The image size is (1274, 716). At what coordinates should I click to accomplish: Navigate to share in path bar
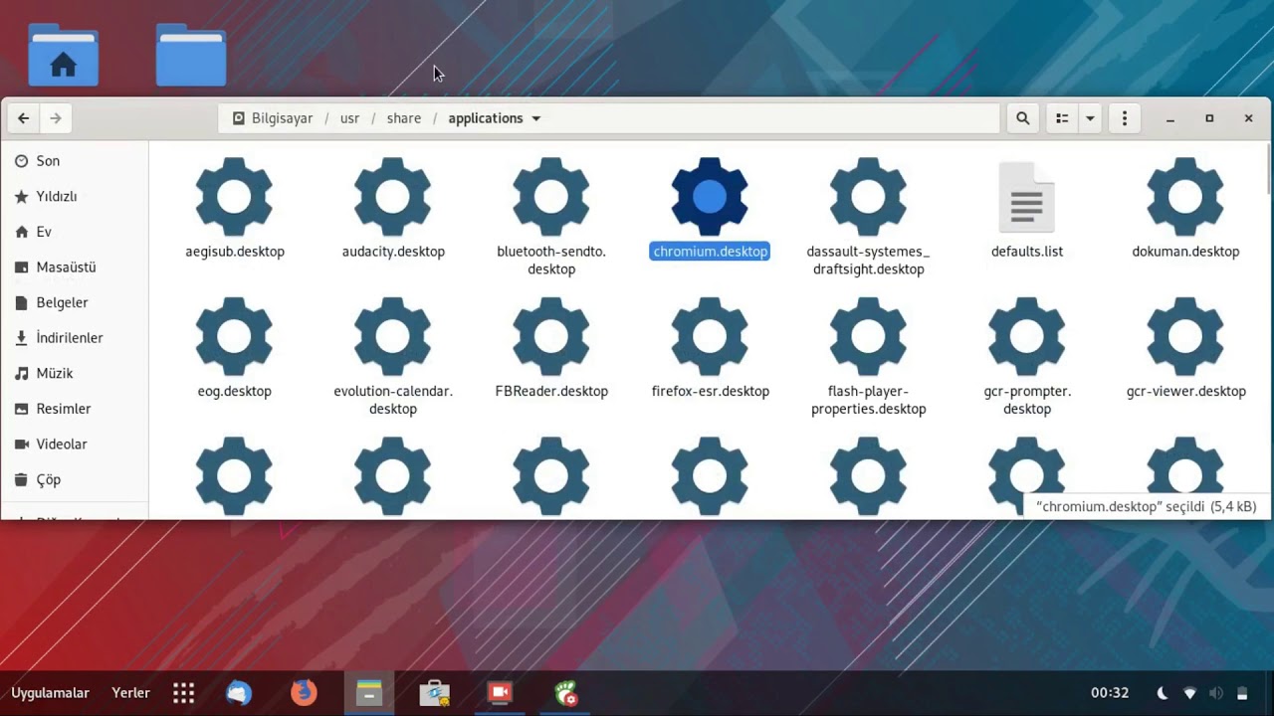click(x=404, y=118)
